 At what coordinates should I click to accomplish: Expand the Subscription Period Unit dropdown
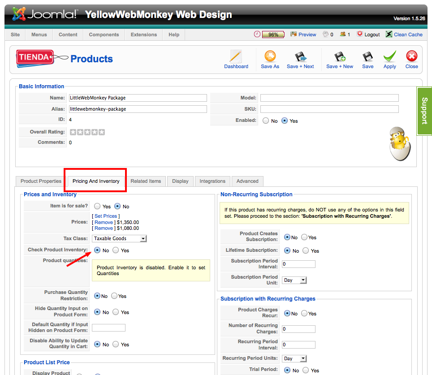click(294, 280)
